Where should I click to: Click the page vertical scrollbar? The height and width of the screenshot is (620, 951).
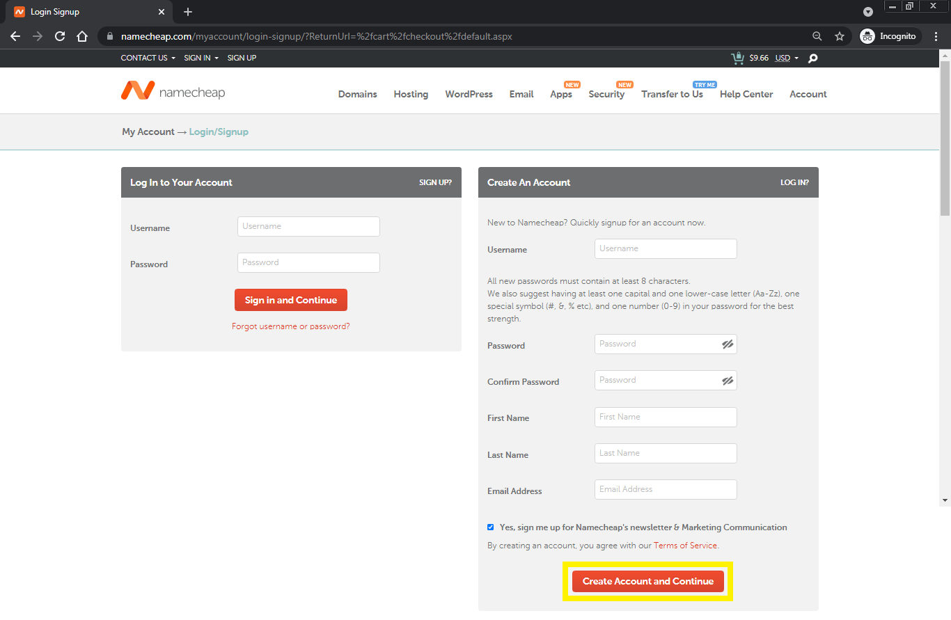945,138
